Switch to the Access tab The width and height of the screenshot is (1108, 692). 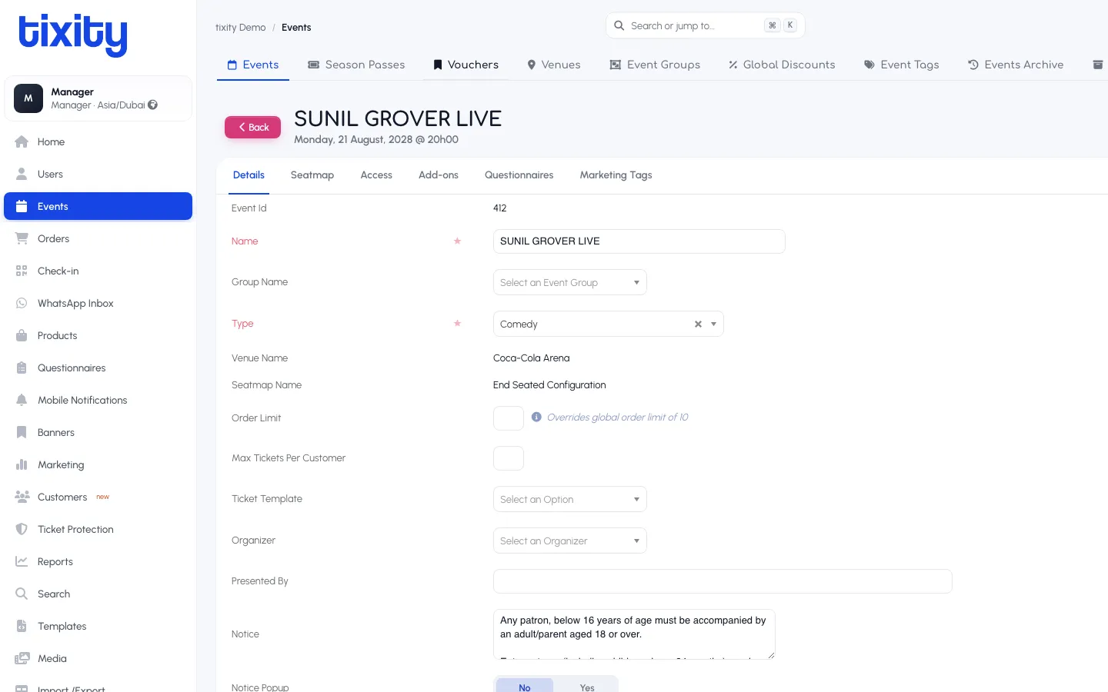click(x=376, y=175)
